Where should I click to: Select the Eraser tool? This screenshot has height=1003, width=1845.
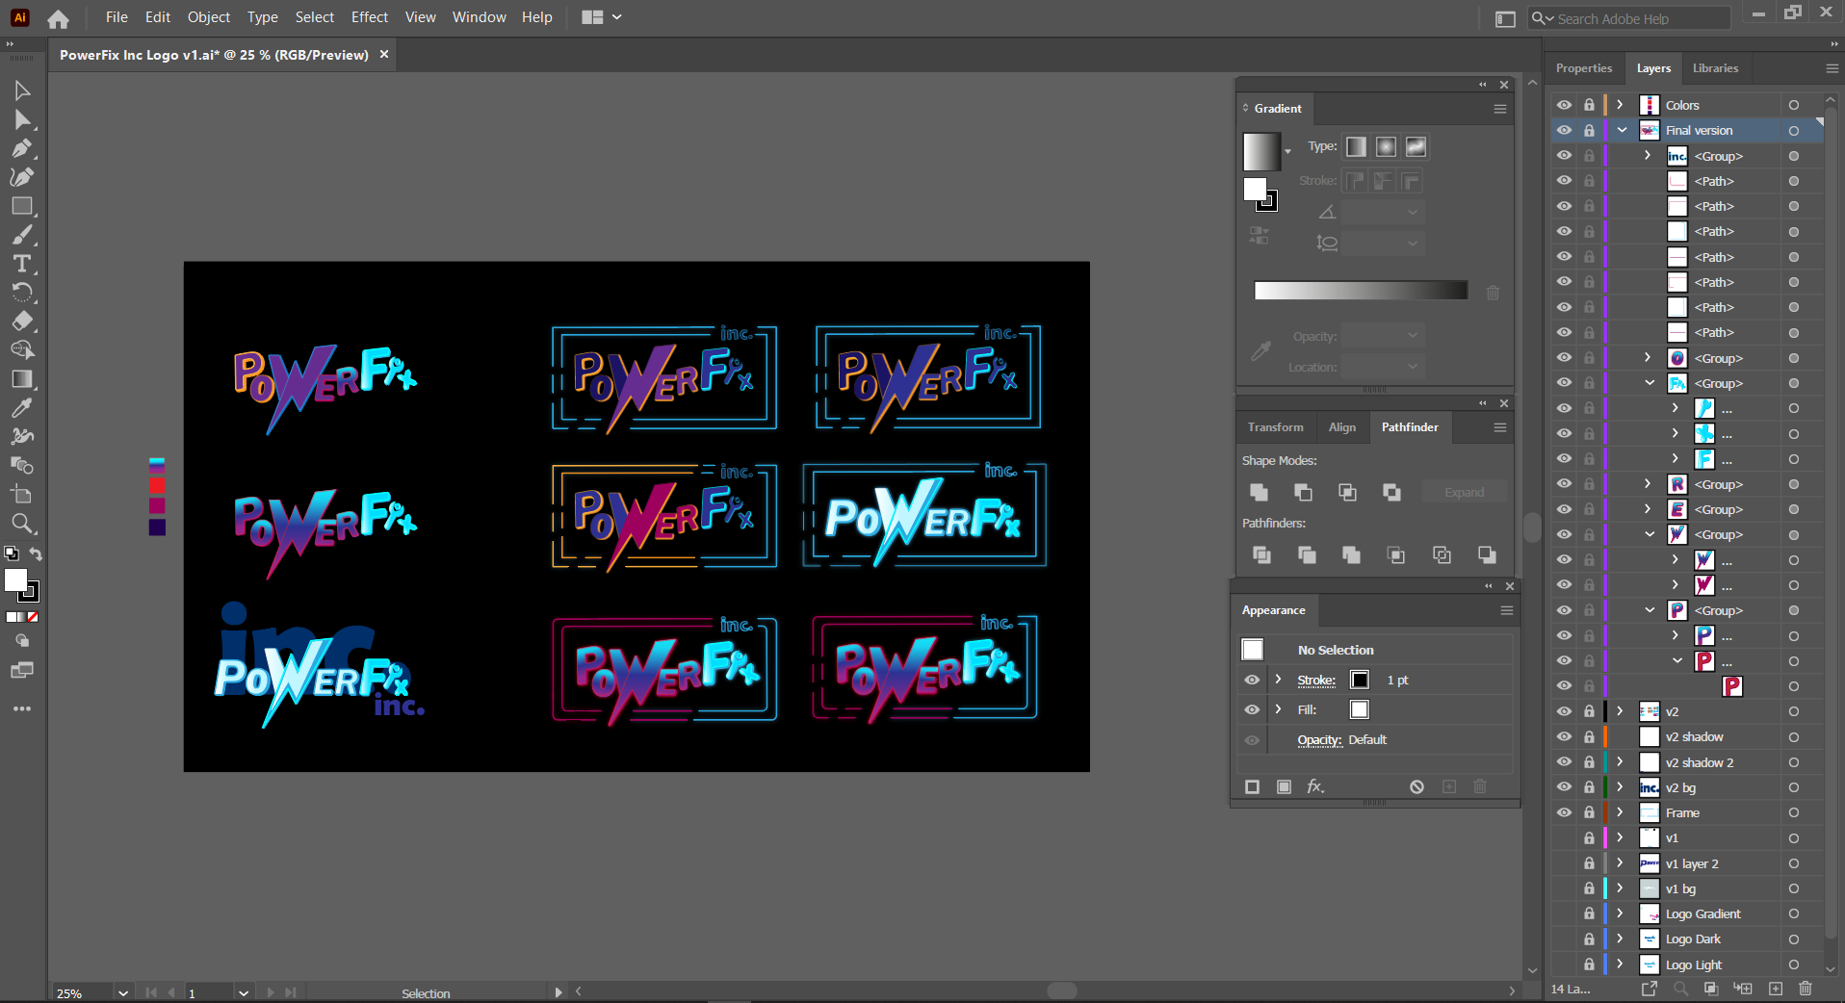[x=22, y=321]
